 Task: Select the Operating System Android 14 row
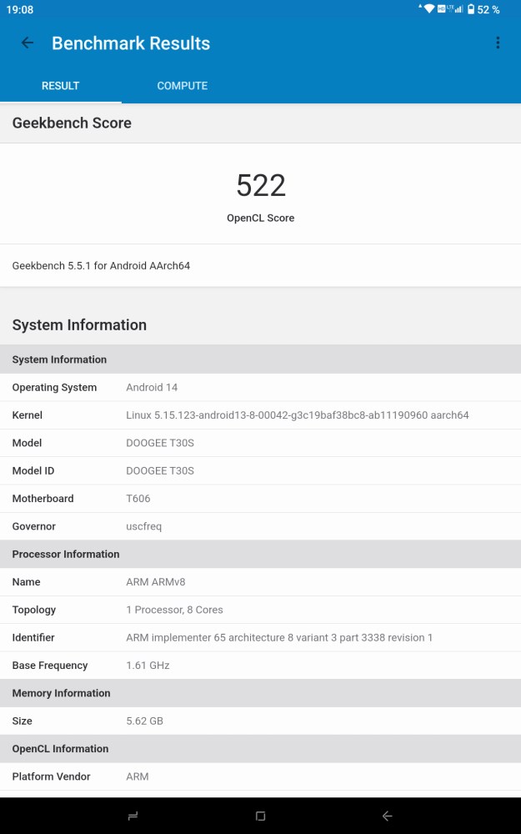[x=260, y=388]
